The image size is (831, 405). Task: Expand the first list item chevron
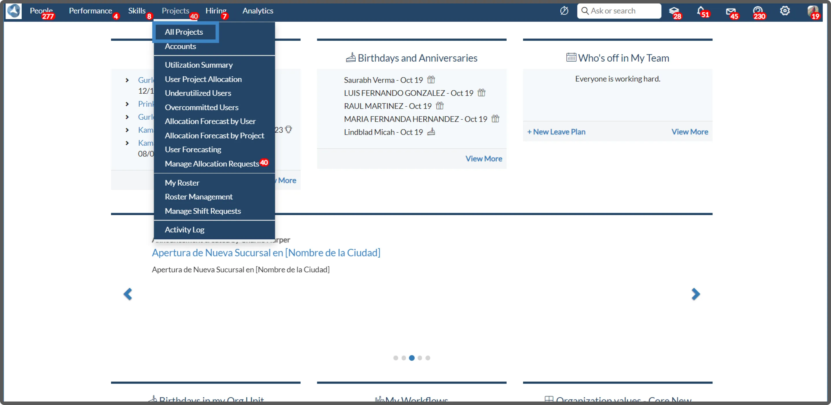click(x=127, y=80)
